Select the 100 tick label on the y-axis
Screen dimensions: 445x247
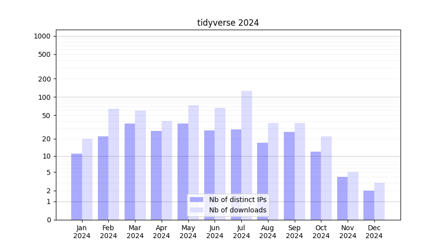pyautogui.click(x=44, y=97)
